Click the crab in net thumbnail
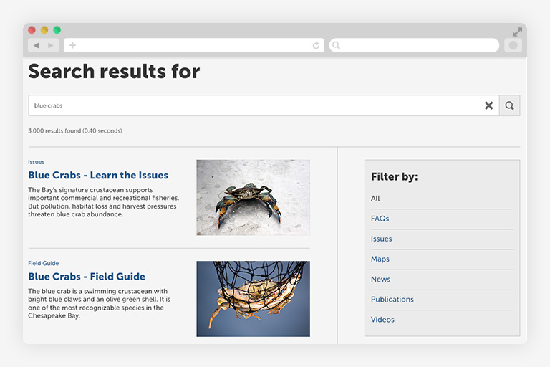 [253, 298]
